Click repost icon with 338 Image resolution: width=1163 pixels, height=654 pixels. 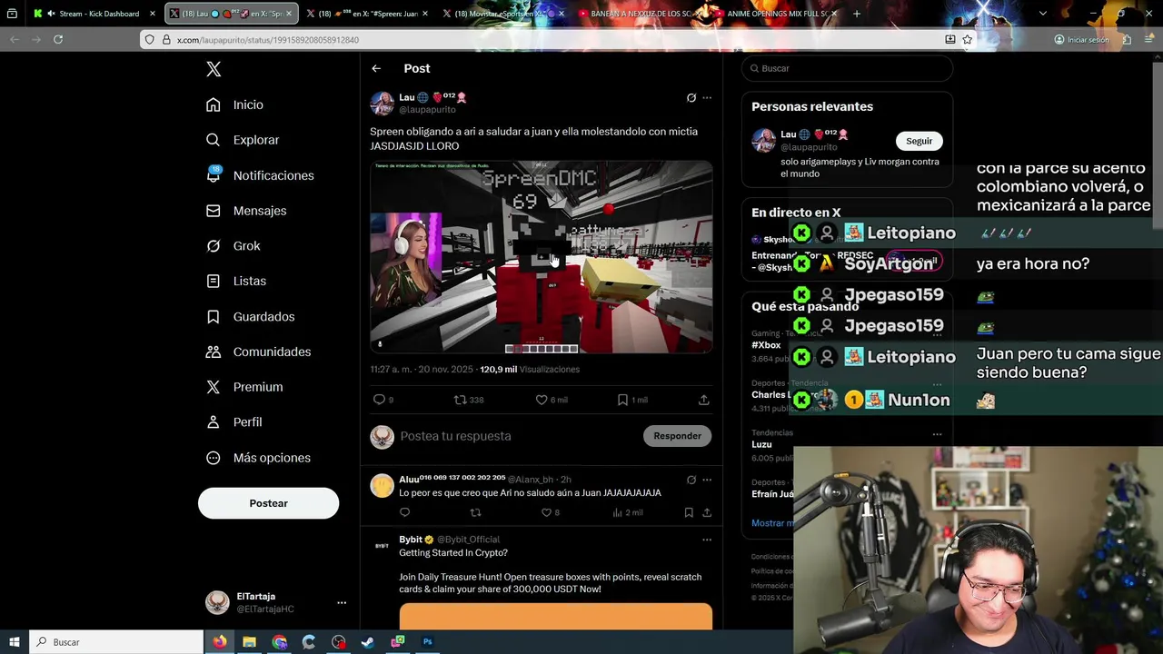tap(460, 400)
